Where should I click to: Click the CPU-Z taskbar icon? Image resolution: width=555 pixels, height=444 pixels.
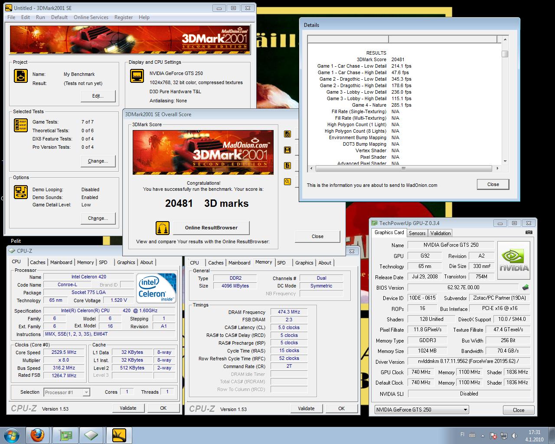pyautogui.click(x=91, y=435)
